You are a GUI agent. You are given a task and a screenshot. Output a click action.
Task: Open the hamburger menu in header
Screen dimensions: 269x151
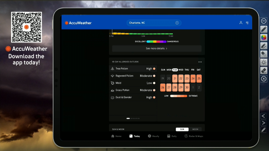pyautogui.click(x=247, y=23)
